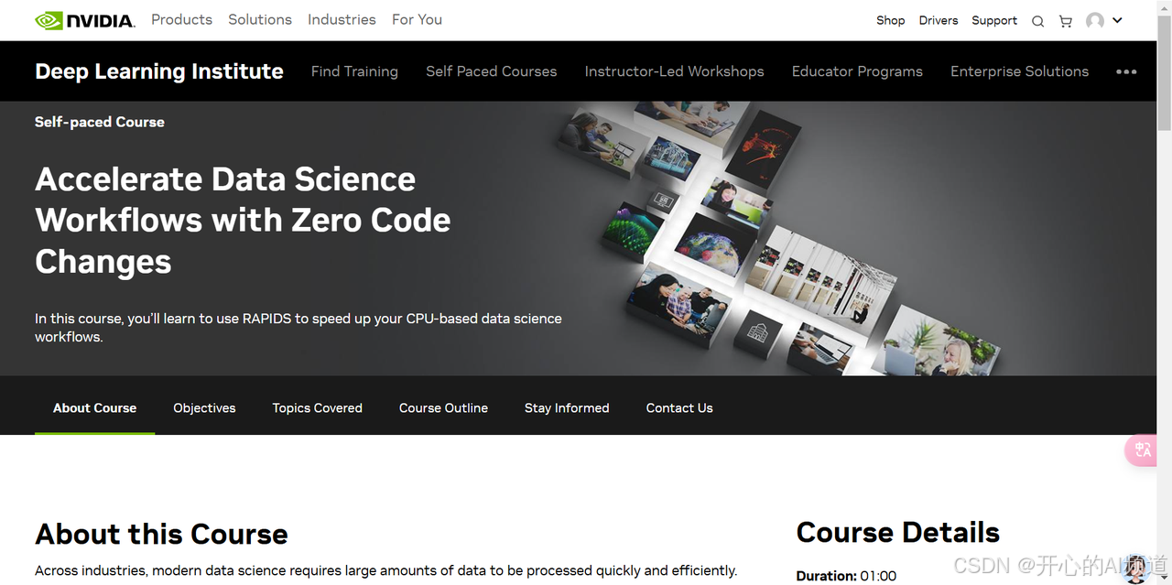The height and width of the screenshot is (585, 1172).
Task: Click the 'About this Course' heading
Action: tap(161, 534)
